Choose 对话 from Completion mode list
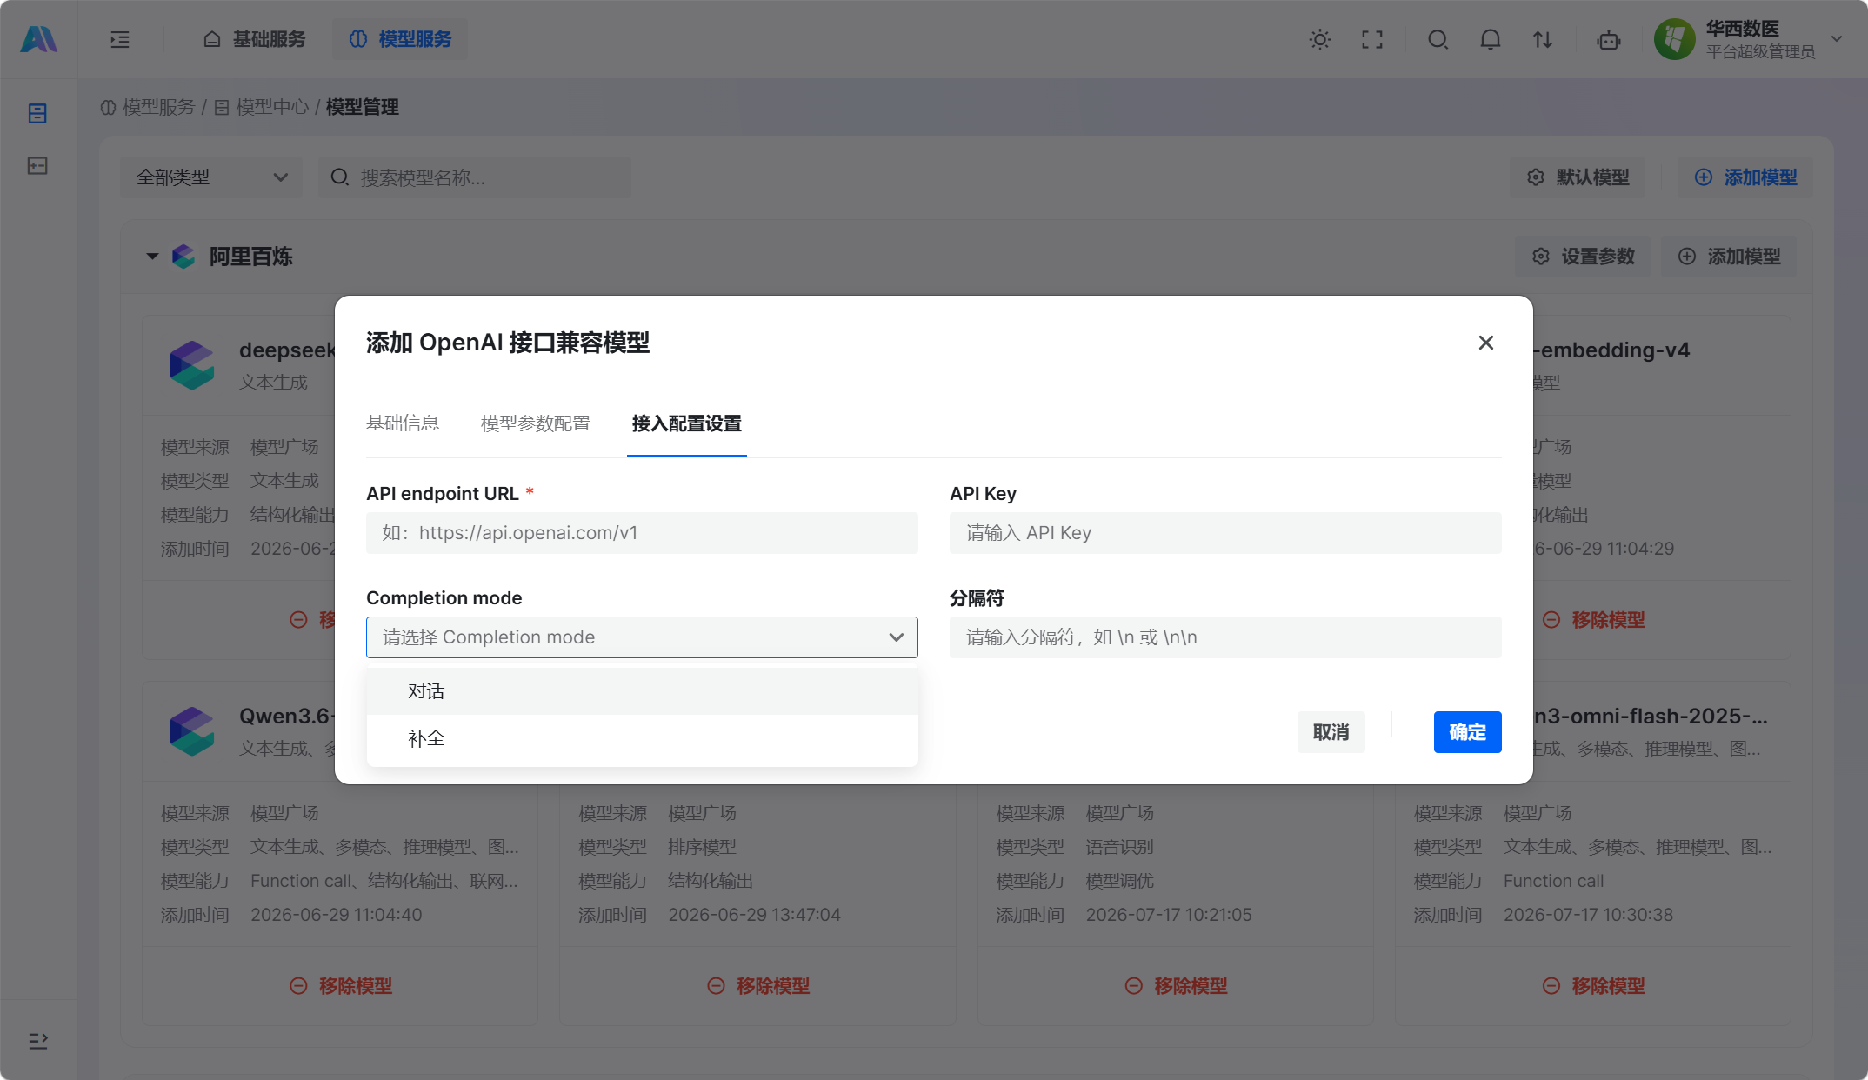This screenshot has height=1080, width=1868. tap(642, 691)
